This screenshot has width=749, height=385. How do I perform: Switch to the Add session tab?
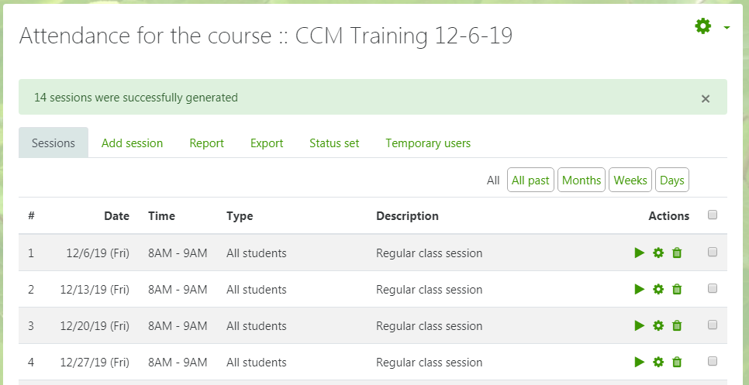tap(132, 143)
